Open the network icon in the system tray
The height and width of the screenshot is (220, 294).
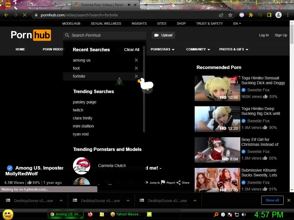[237, 215]
